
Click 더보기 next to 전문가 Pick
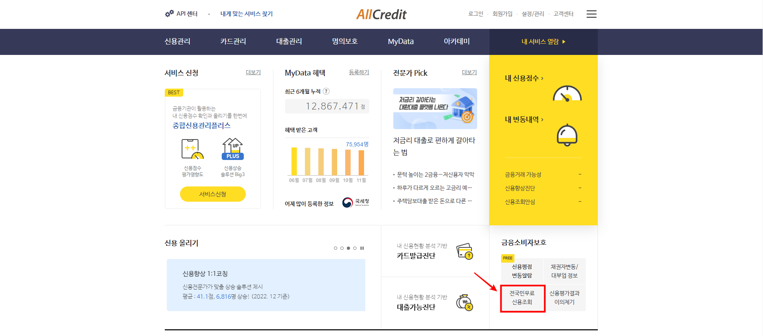[470, 72]
